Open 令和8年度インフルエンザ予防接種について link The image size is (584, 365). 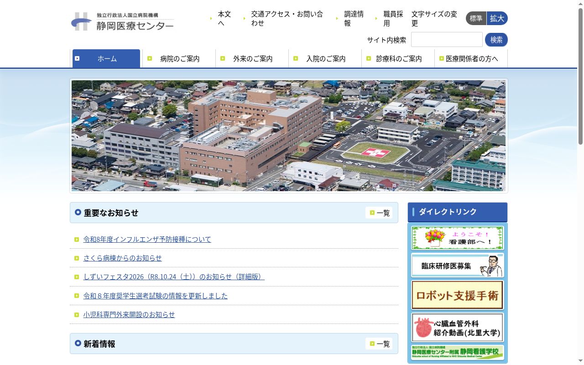[147, 239]
